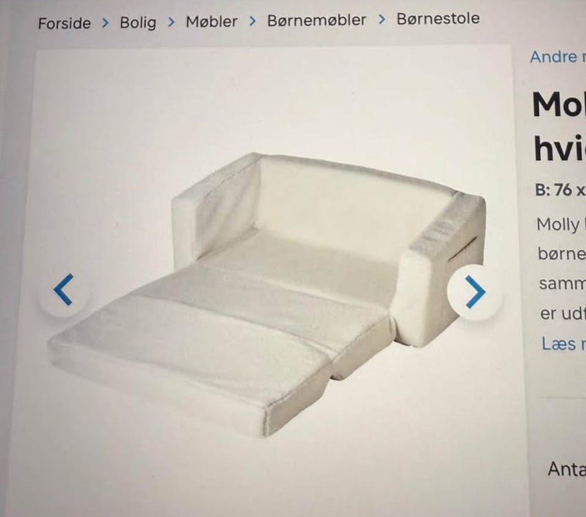Show the previous product image with left arrow
Viewport: 586px width, 517px height.
tap(63, 290)
